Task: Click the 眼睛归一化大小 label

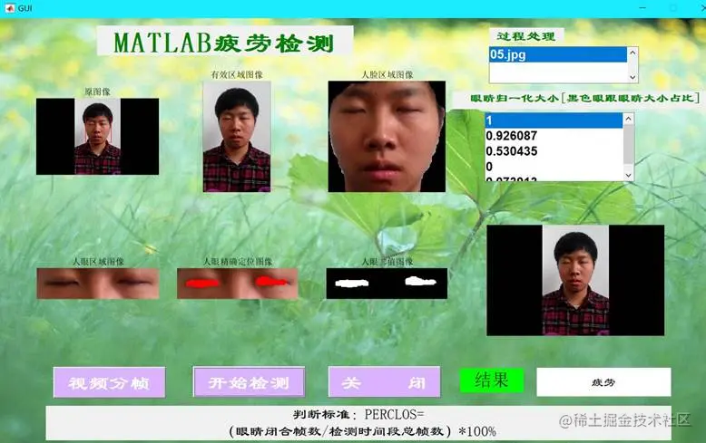Action: (x=578, y=99)
